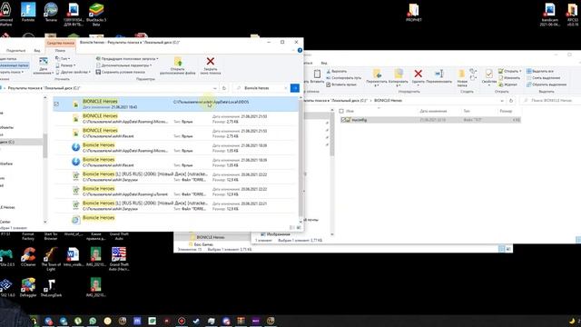
Task: Expand Advanced options dropdown in ribbon
Action: (x=124, y=65)
